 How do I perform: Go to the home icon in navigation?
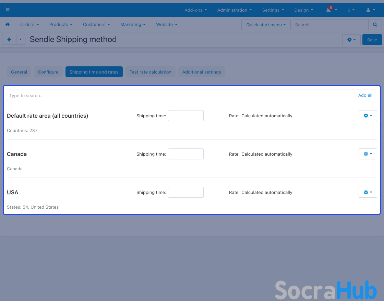[8, 25]
